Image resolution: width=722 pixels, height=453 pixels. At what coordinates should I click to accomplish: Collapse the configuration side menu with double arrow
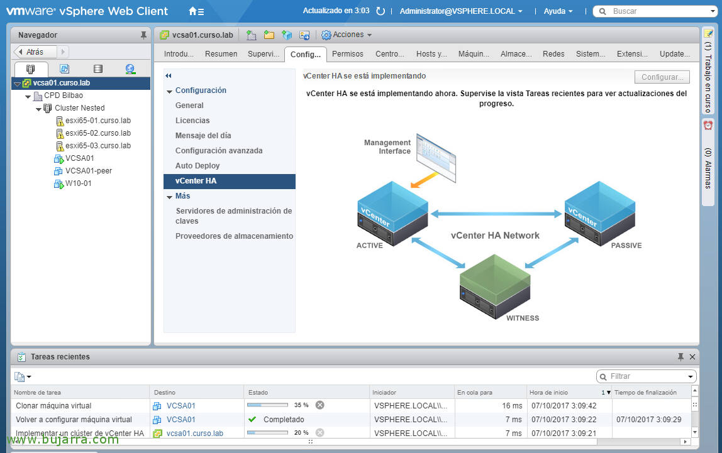(169, 76)
